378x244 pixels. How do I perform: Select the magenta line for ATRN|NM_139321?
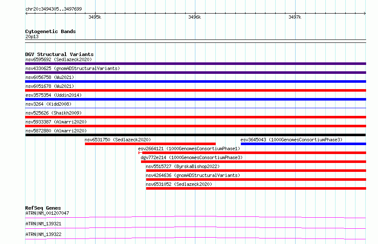click(195, 227)
